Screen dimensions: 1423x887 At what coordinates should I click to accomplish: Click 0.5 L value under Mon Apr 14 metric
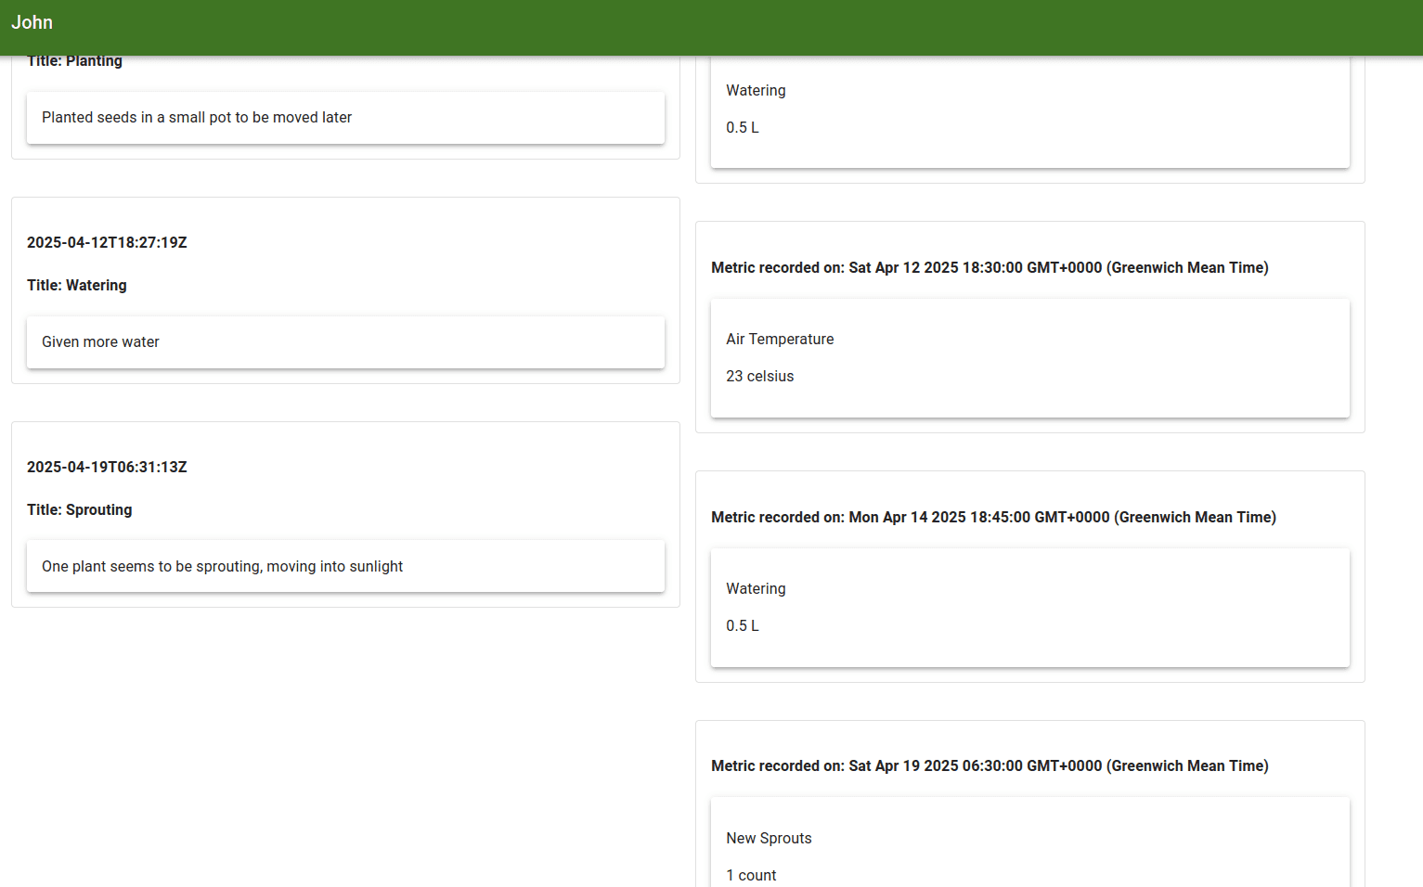(x=743, y=625)
